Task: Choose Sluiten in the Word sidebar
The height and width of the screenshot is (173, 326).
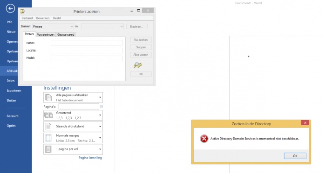Action: coord(11,100)
